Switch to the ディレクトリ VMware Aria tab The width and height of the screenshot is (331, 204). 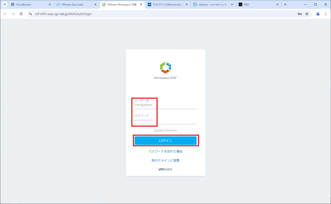167,4
